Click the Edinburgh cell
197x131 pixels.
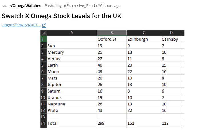(144, 39)
